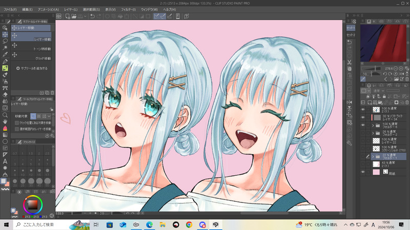This screenshot has height=230, width=410.
Task: Select the Eyedropper tool in toolbar
Action: click(x=5, y=54)
